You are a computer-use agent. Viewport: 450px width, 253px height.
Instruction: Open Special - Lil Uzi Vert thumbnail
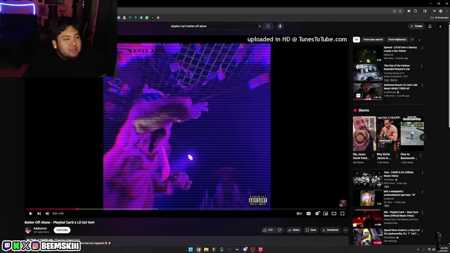[367, 54]
